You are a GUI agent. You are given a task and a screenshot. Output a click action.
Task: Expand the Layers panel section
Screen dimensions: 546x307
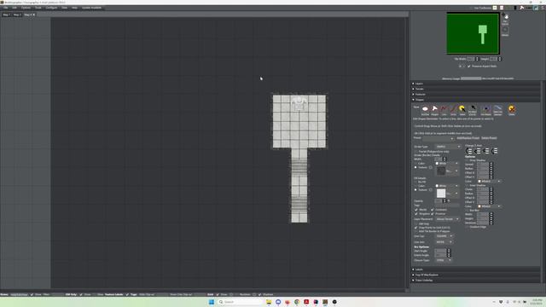point(476,84)
